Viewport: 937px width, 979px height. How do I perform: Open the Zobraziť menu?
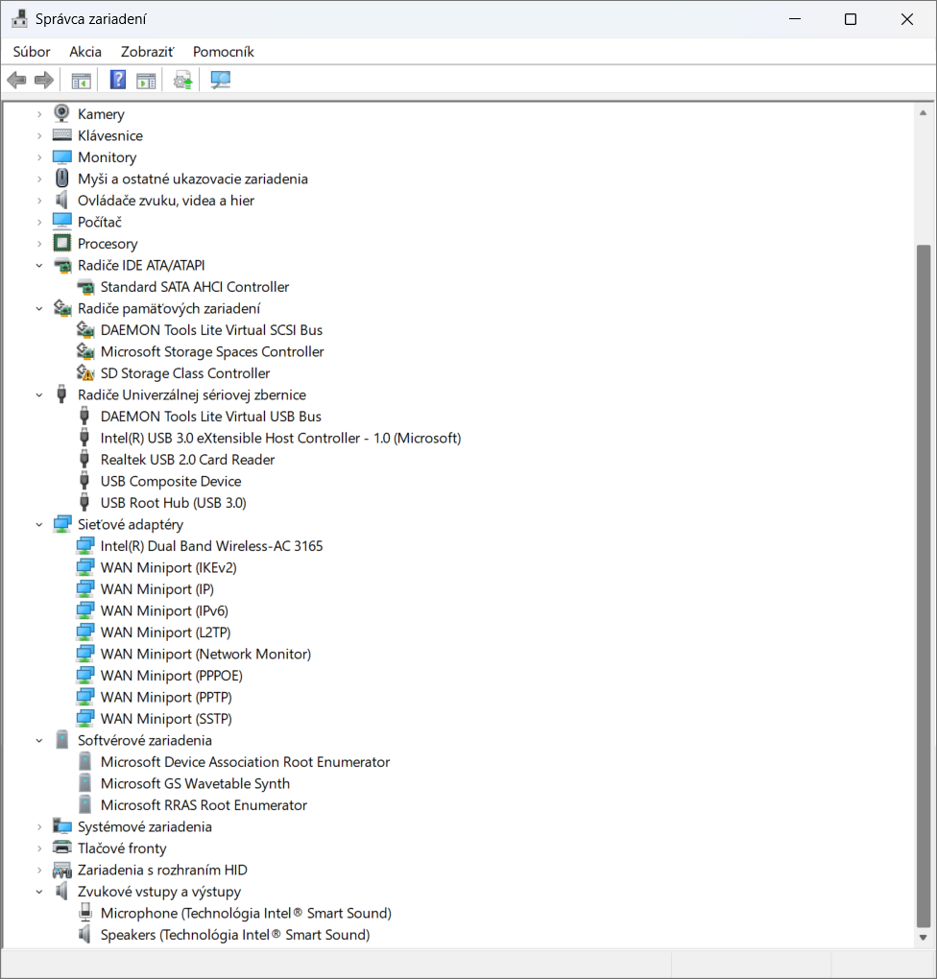pyautogui.click(x=147, y=52)
